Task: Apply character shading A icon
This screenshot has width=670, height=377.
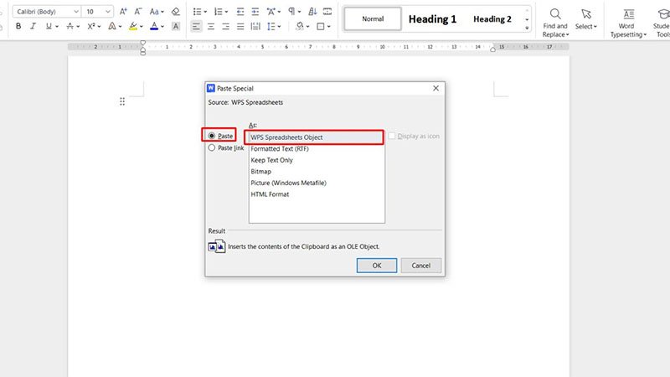Action: (175, 27)
